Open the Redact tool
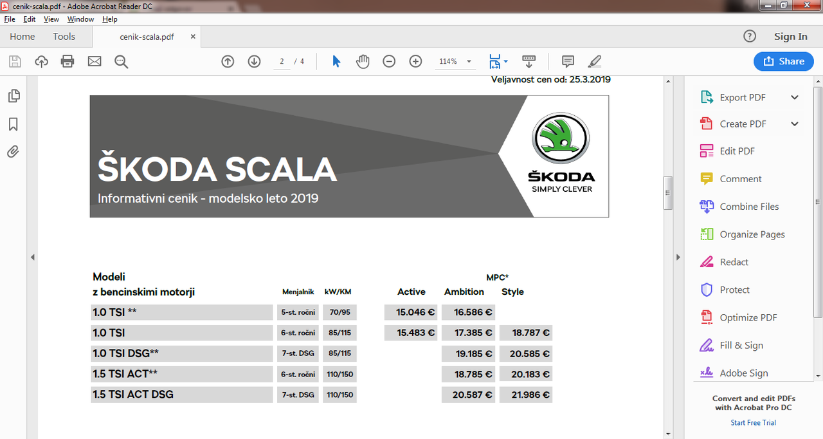Screen dimensions: 823x439 [725, 262]
